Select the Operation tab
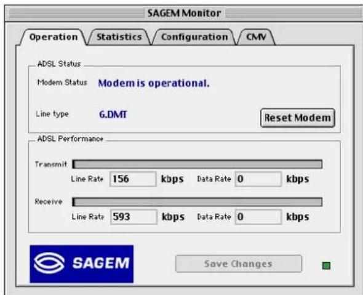Viewport: 363px width, 295px height. 54,37
